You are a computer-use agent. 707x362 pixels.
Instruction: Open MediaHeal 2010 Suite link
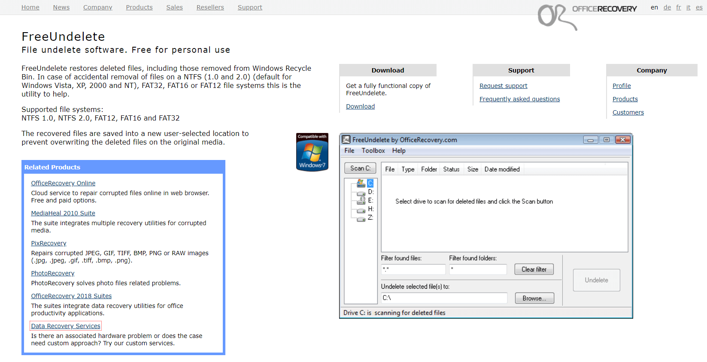click(63, 213)
